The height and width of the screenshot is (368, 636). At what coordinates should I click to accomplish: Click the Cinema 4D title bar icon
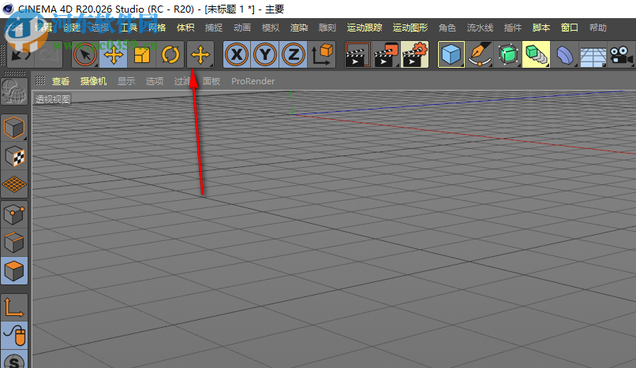click(8, 9)
